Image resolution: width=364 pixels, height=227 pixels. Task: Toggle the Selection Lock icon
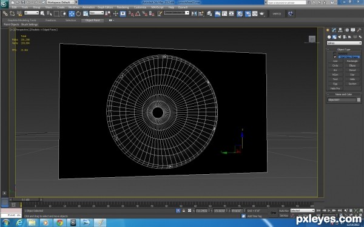(x=184, y=211)
